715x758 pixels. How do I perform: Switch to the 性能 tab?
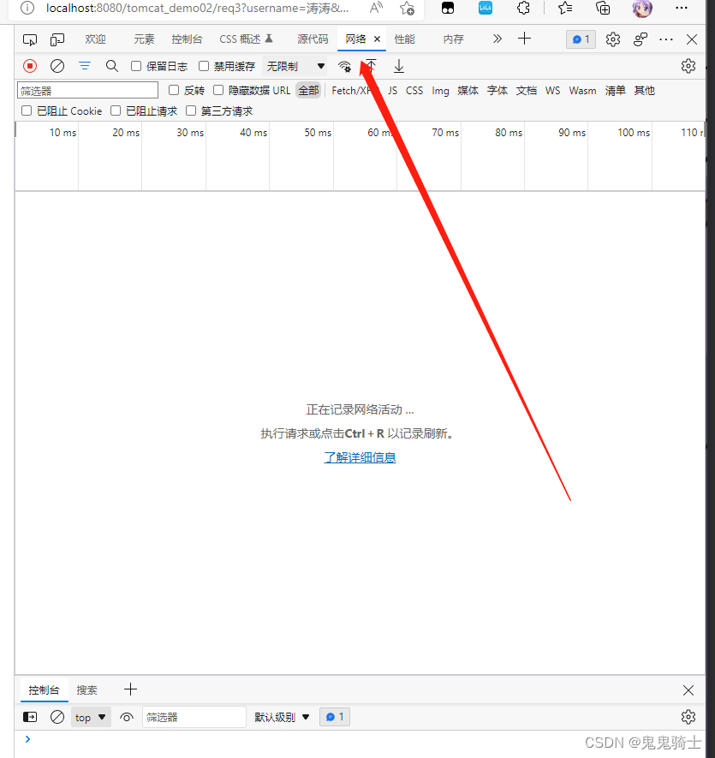click(x=405, y=39)
